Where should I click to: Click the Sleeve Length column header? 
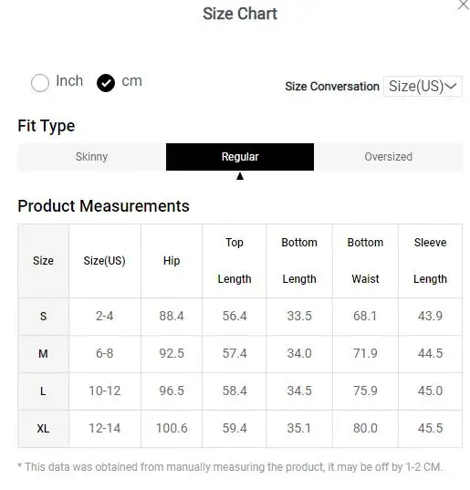coord(431,261)
